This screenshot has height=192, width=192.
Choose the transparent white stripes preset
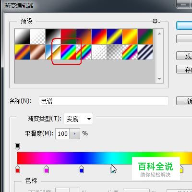coord(99,52)
